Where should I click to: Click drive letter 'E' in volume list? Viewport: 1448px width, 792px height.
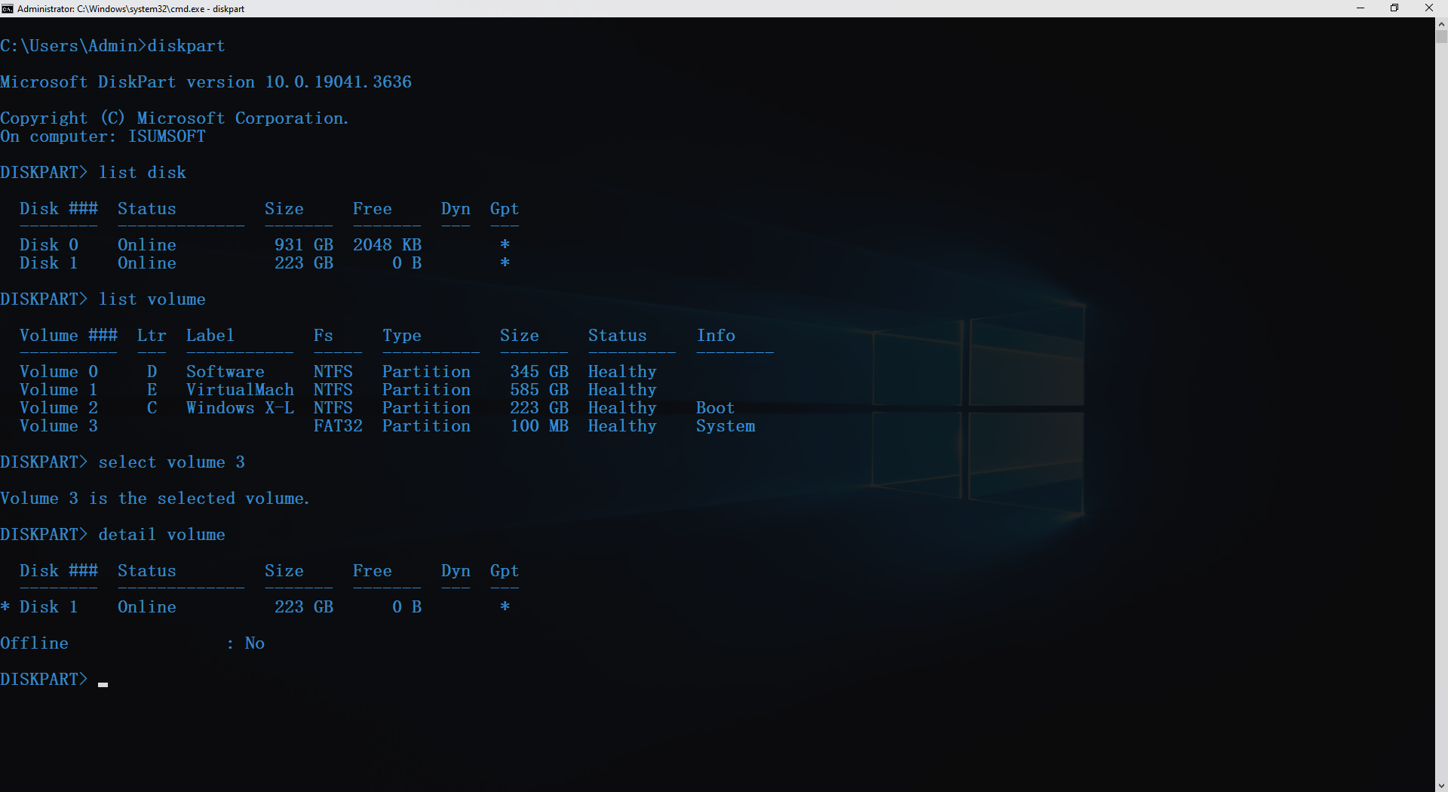pyautogui.click(x=152, y=390)
